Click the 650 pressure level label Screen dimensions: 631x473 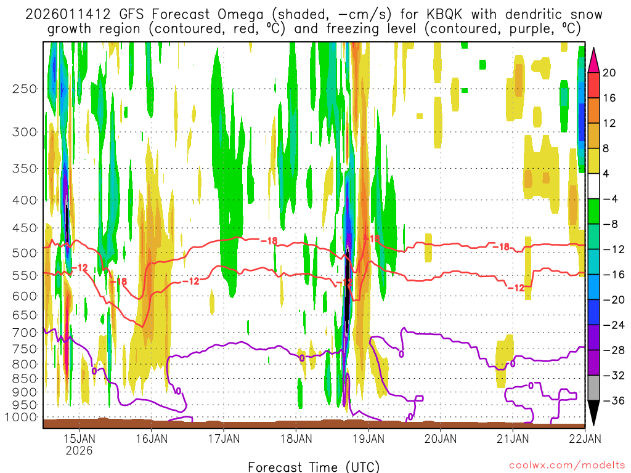point(25,315)
